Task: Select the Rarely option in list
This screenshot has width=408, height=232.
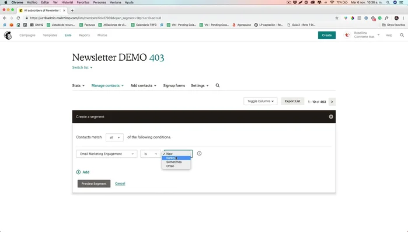Action: pos(176,158)
